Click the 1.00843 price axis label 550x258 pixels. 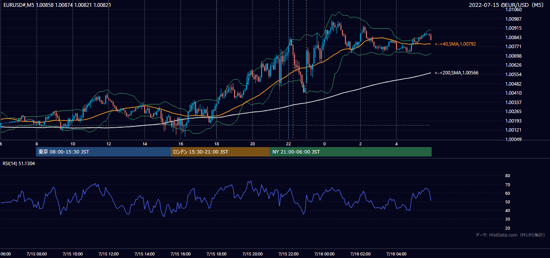point(513,37)
